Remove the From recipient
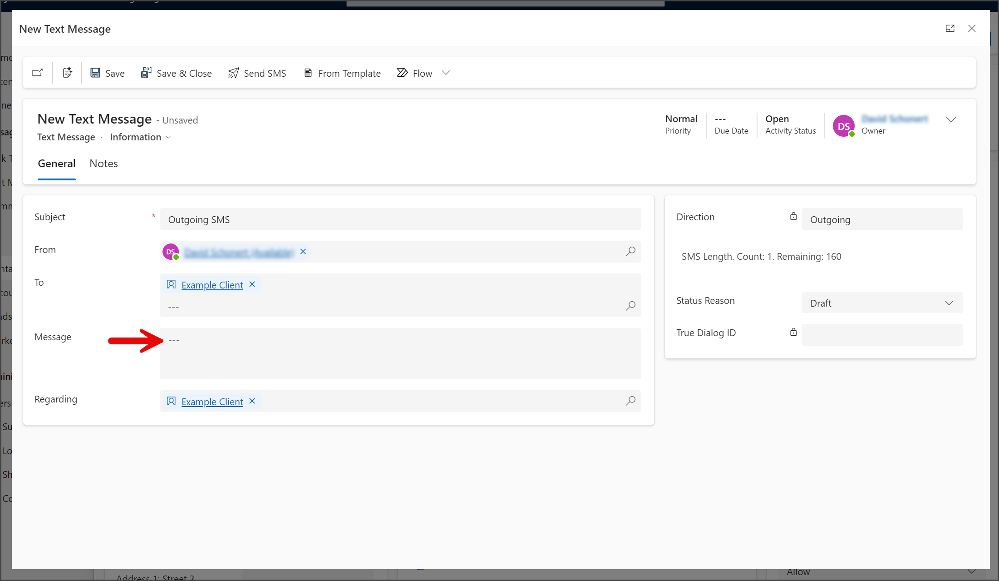The height and width of the screenshot is (581, 999). click(x=303, y=252)
